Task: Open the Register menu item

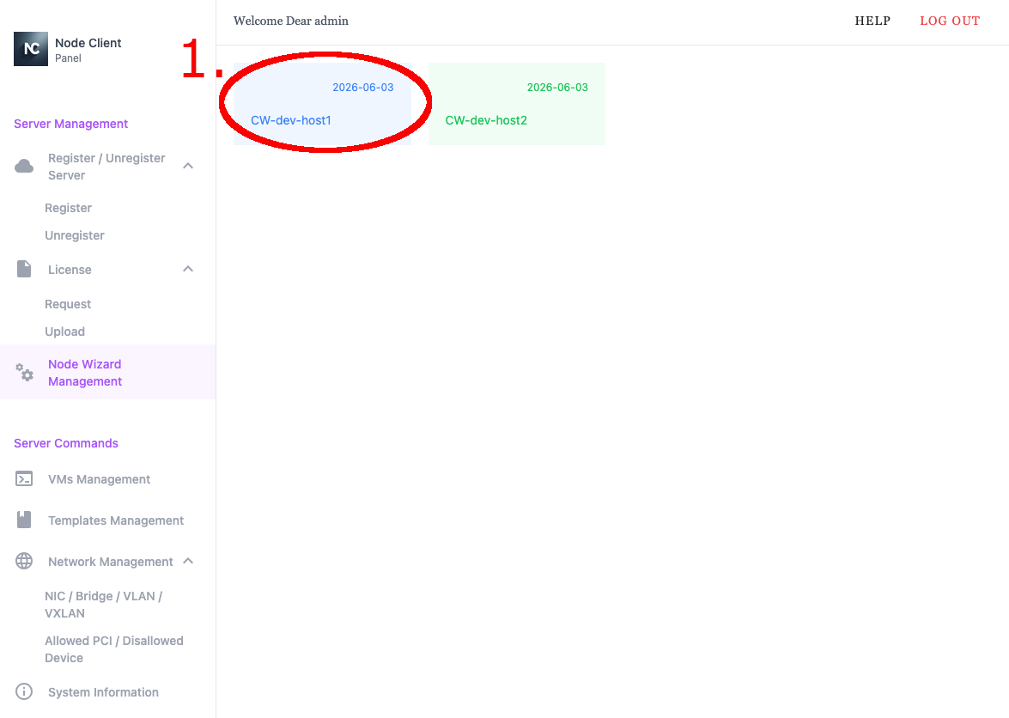Action: point(68,208)
